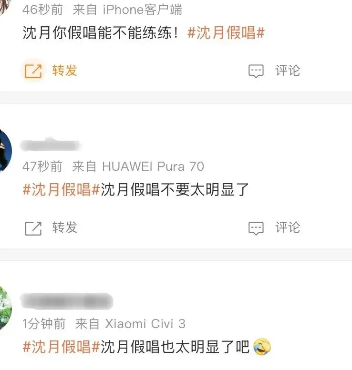Tap the comment bubble icon under HUAWEI post
This screenshot has width=352, height=370.
pyautogui.click(x=256, y=228)
